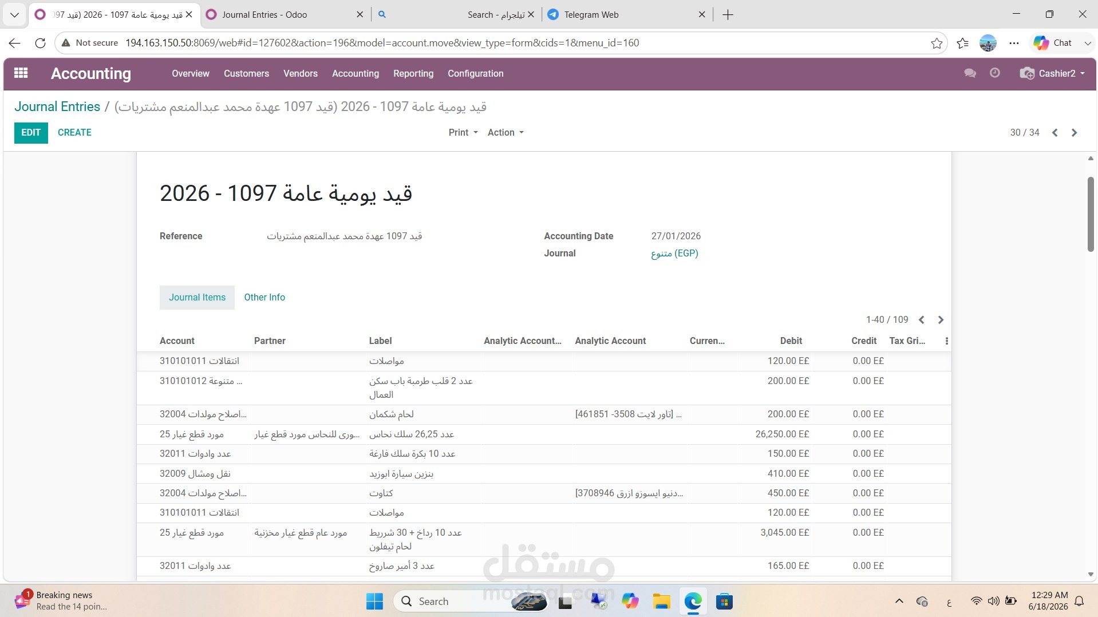Image resolution: width=1098 pixels, height=617 pixels.
Task: Expand the Copilot Chat sidebar chevron
Action: click(x=1087, y=43)
